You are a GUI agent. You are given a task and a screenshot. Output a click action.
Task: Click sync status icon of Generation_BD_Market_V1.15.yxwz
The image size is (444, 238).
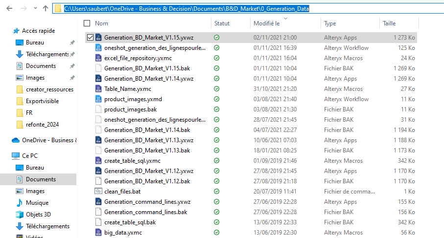217,38
